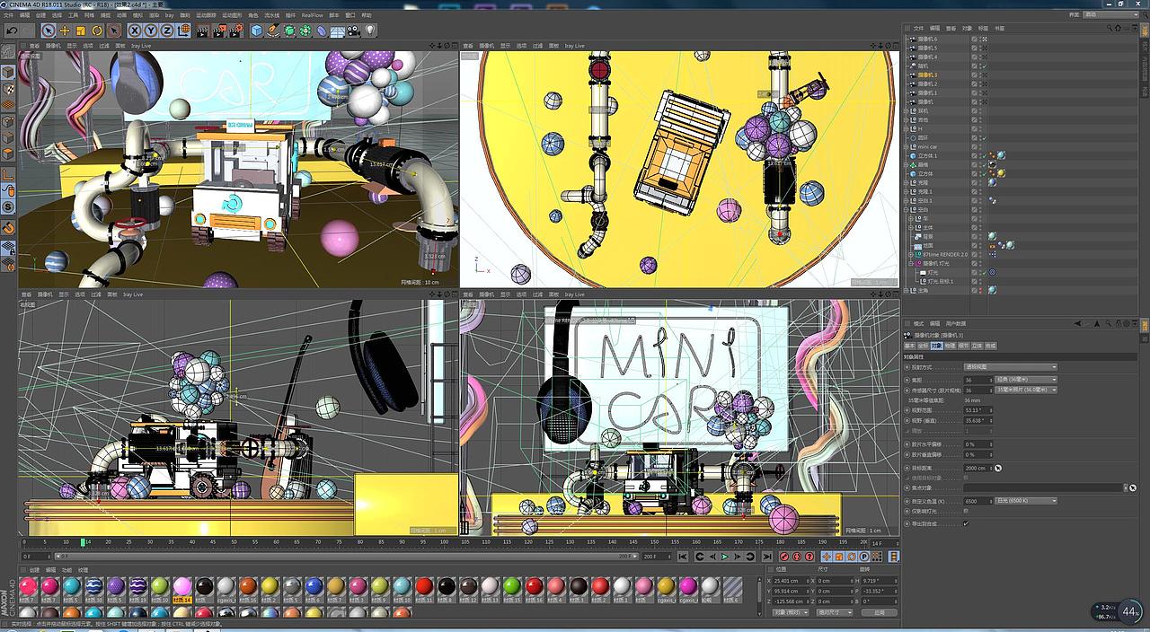The width and height of the screenshot is (1150, 632).
Task: Open the 35毫米照片 sensor size dropdown
Action: click(x=1026, y=390)
